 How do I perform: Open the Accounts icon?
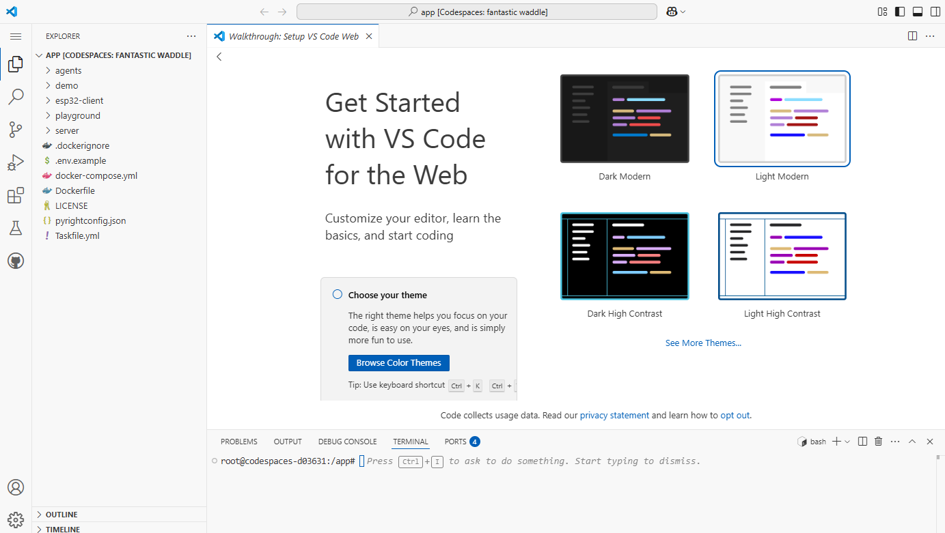[16, 487]
